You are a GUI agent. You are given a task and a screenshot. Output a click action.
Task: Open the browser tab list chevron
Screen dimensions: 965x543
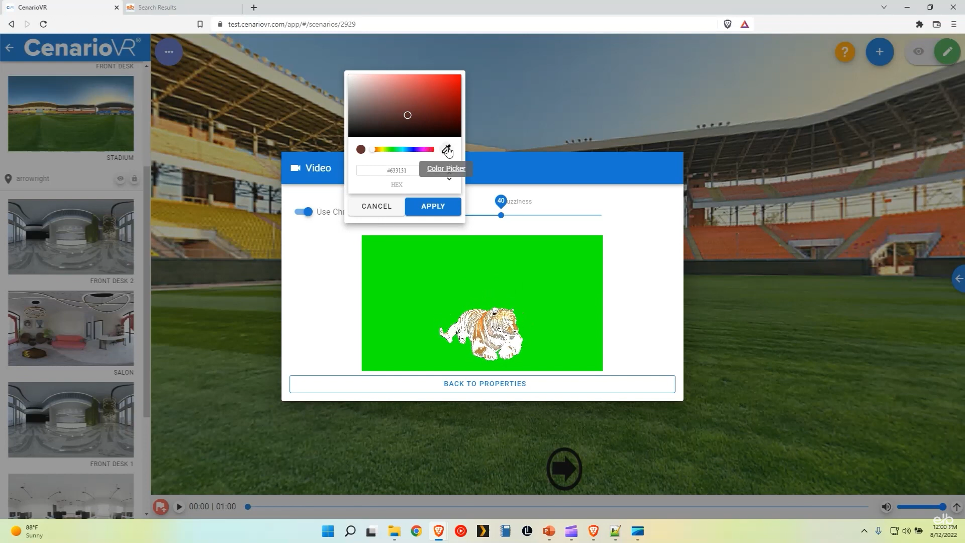tap(884, 7)
